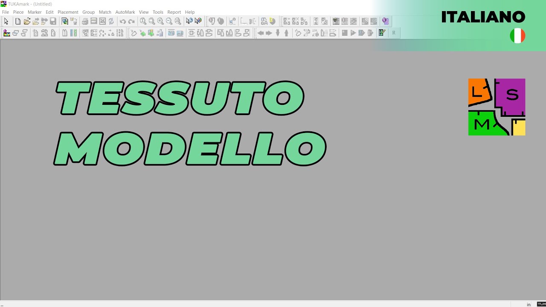This screenshot has height=307, width=546.
Task: Open the AutoMark menu
Action: tap(125, 12)
